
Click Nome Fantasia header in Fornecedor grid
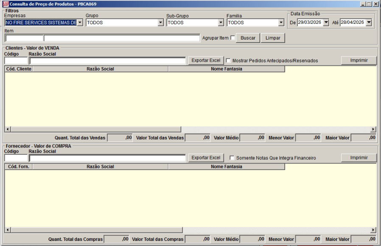(x=227, y=167)
